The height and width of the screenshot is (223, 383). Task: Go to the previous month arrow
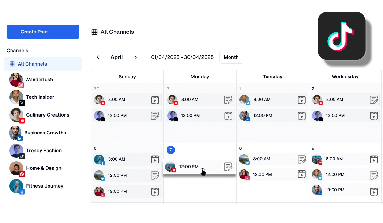click(98, 57)
